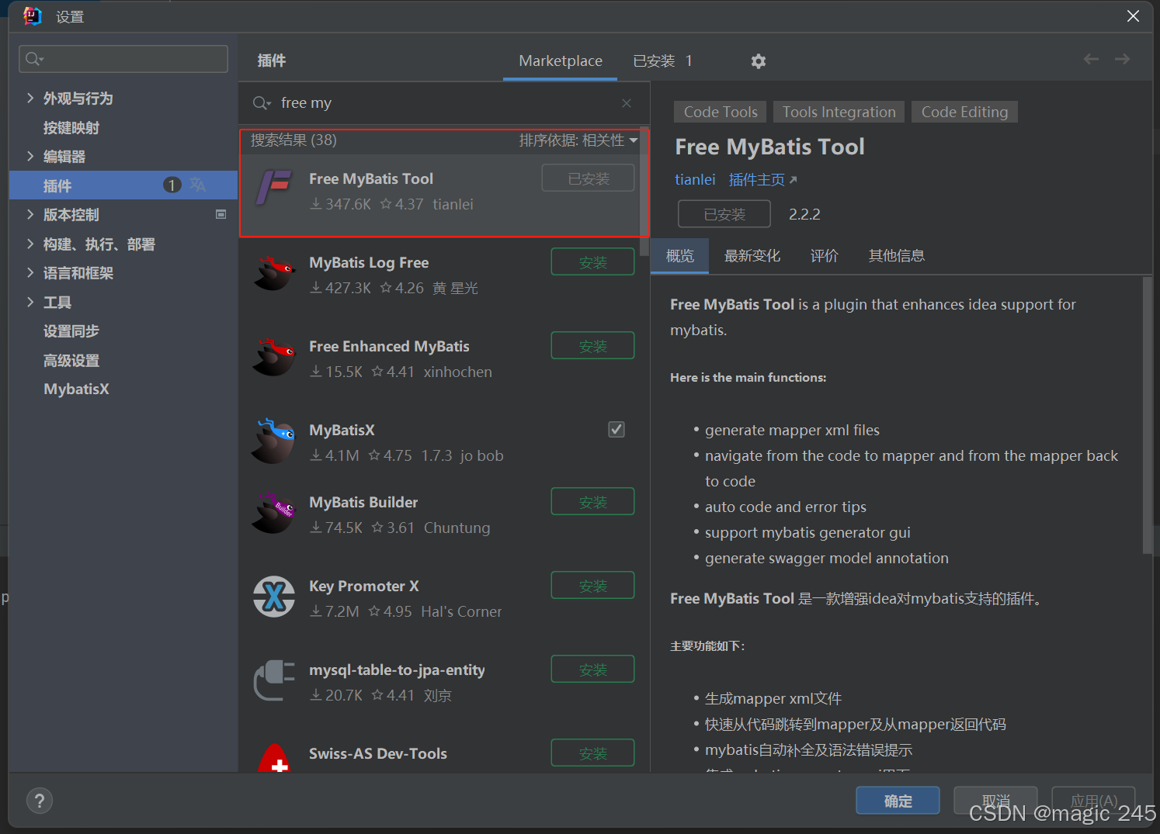
Task: Expand the 版本控制 settings node
Action: (x=30, y=214)
